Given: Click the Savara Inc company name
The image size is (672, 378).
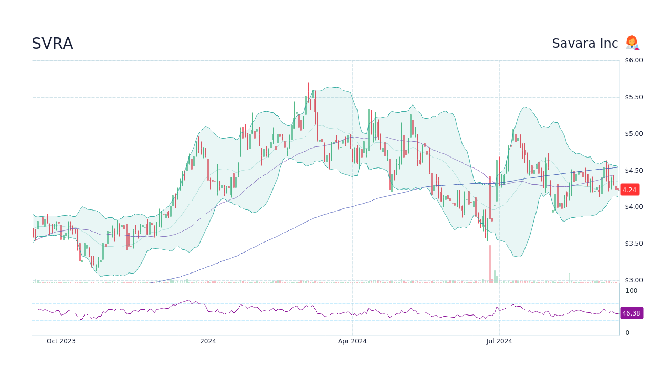Looking at the screenshot, I should tap(585, 44).
